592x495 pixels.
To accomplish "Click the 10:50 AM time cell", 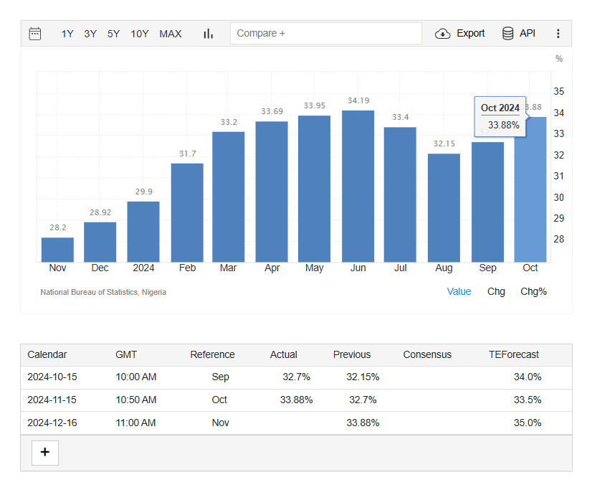I will pyautogui.click(x=136, y=400).
